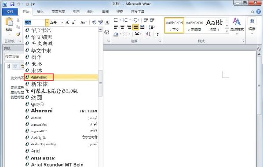Viewport: 263px width, 167px height.
Task: Open the Change Case (Aa) menu
Action: click(x=84, y=22)
